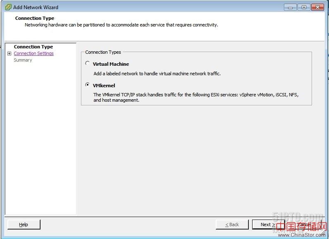This screenshot has width=329, height=239.
Task: Click the Connection Types group heading
Action: [x=103, y=52]
